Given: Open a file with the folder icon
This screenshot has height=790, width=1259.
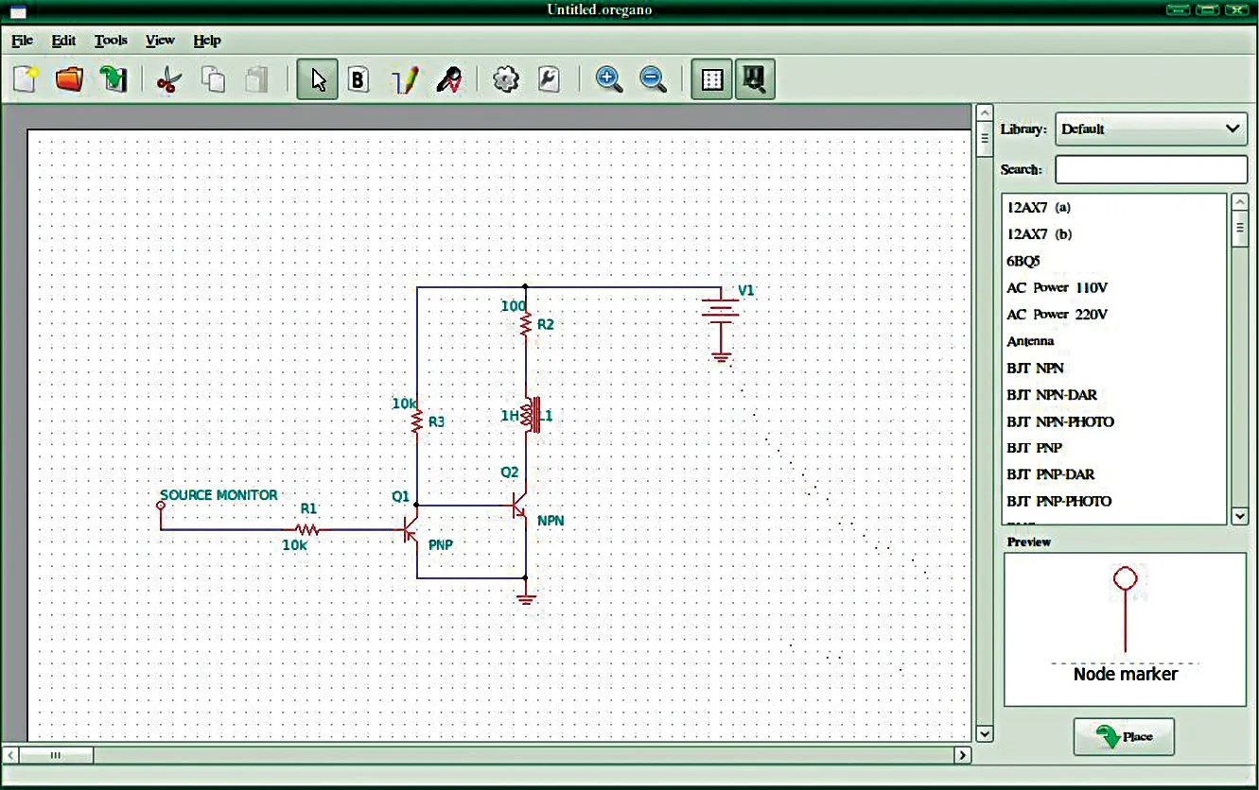Looking at the screenshot, I should click(x=69, y=79).
